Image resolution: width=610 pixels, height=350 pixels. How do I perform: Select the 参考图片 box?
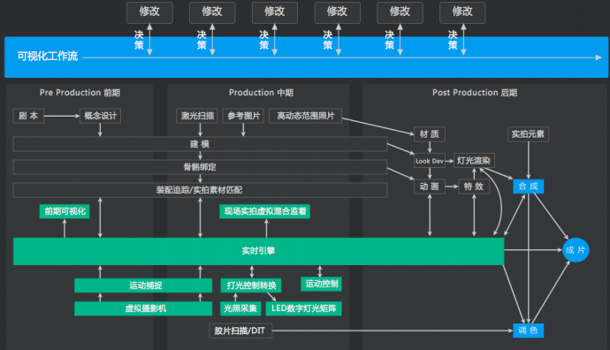(x=243, y=116)
